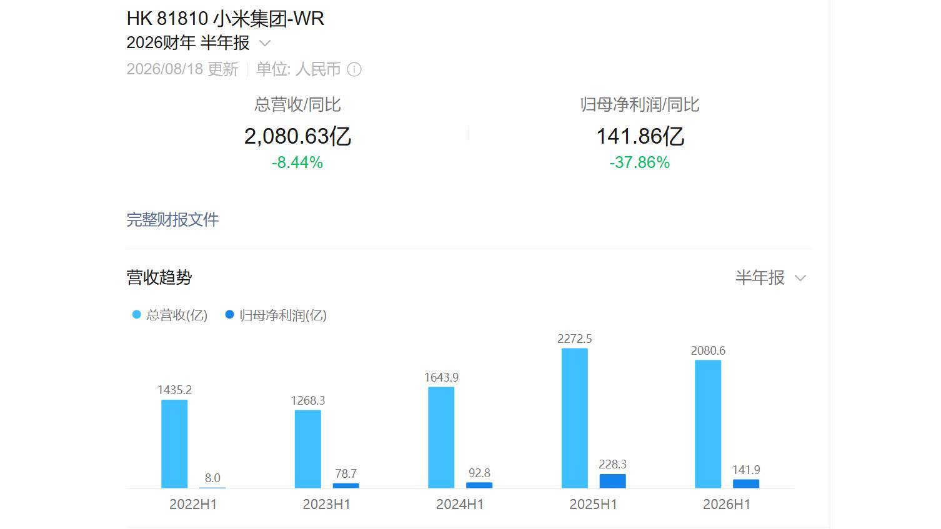Click the 2024H1 revenue bar 1643.9
This screenshot has height=529, width=941.
click(441, 437)
